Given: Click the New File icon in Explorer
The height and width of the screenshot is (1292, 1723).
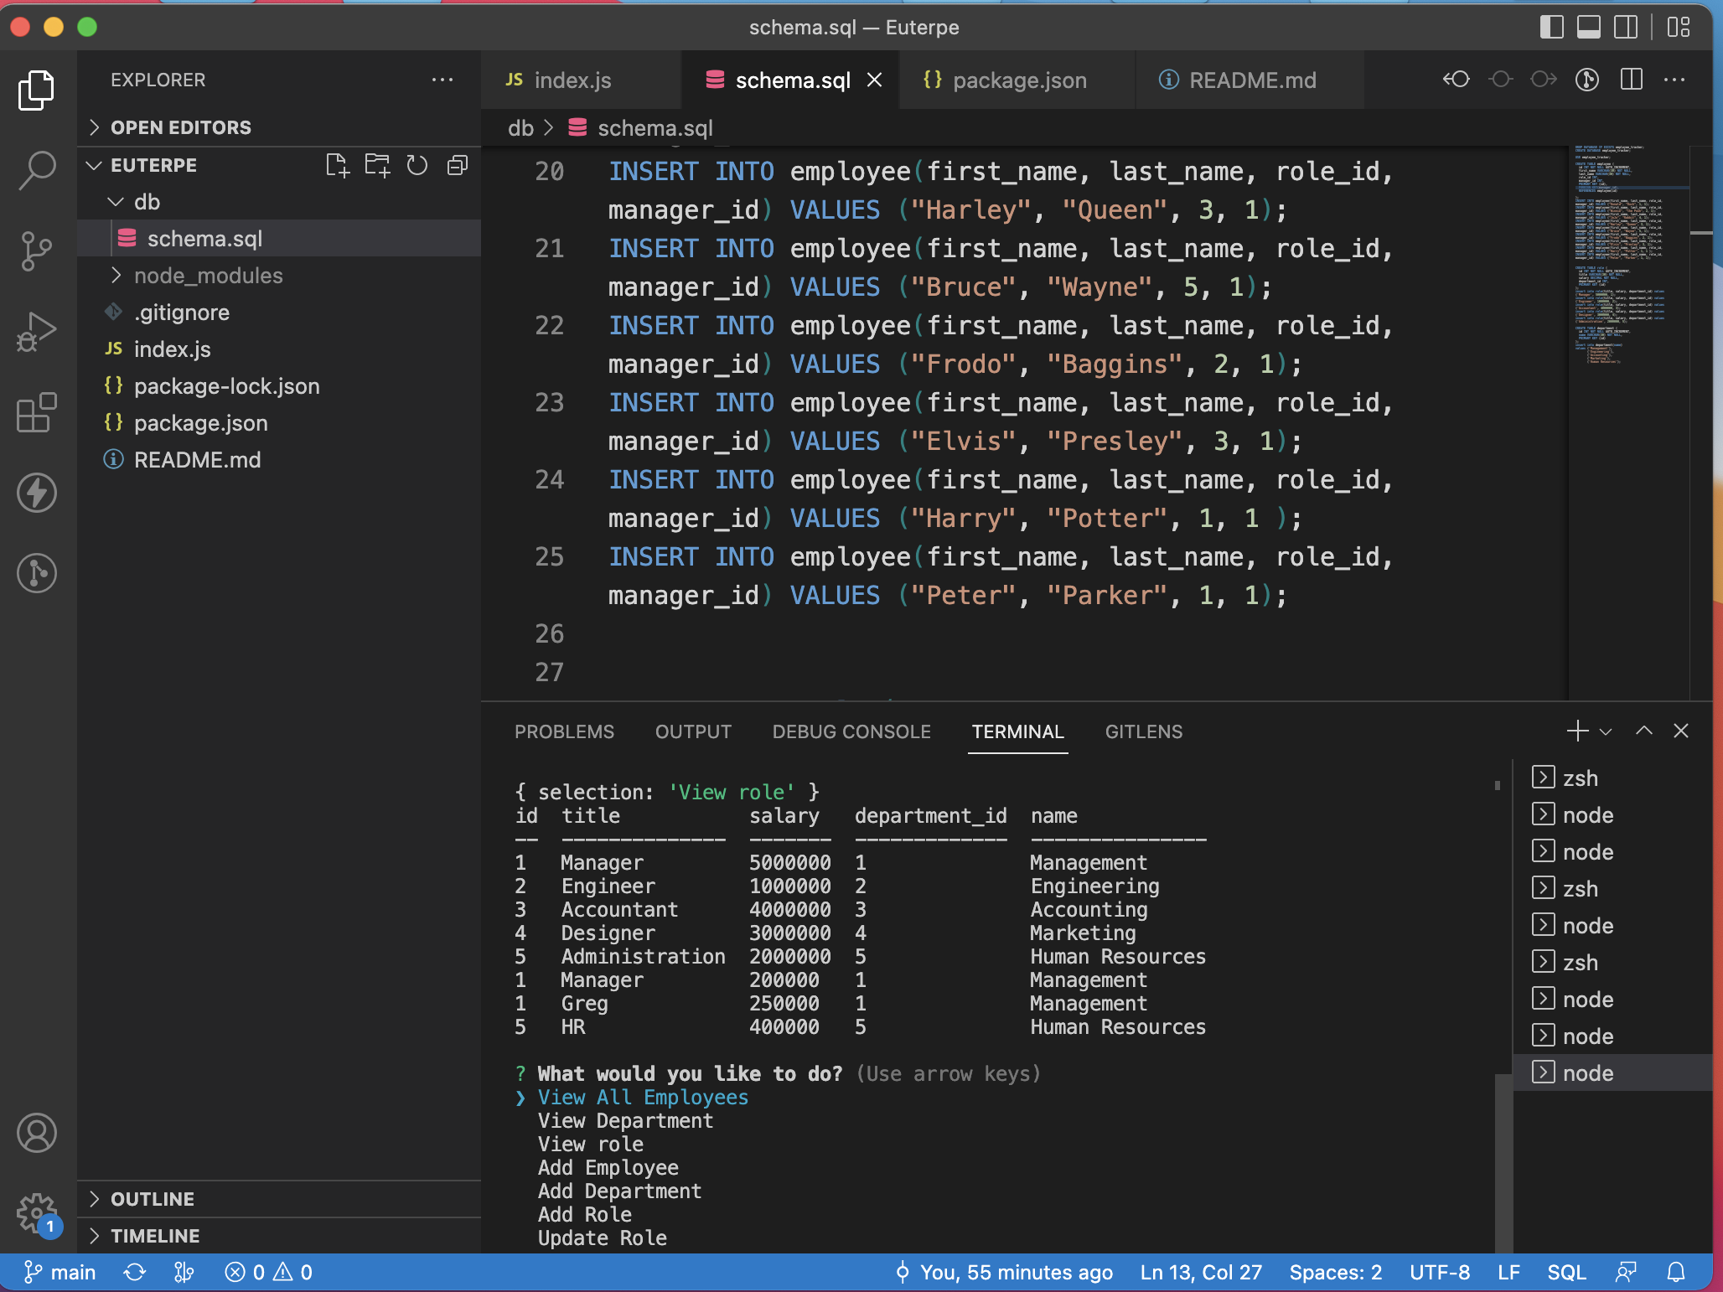Looking at the screenshot, I should pos(339,165).
